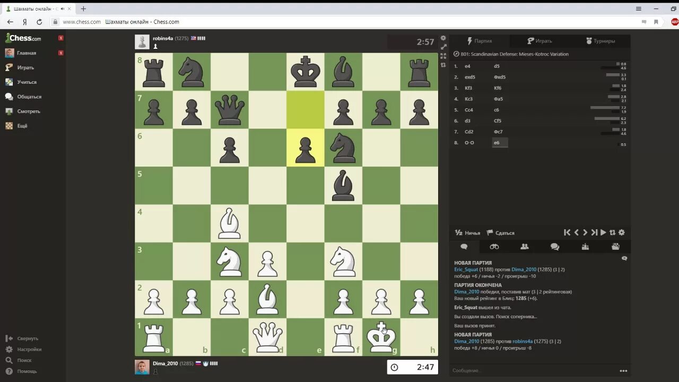Viewport: 679px width, 382px height.
Task: Open the friends list icon in the panel
Action: pos(524,246)
